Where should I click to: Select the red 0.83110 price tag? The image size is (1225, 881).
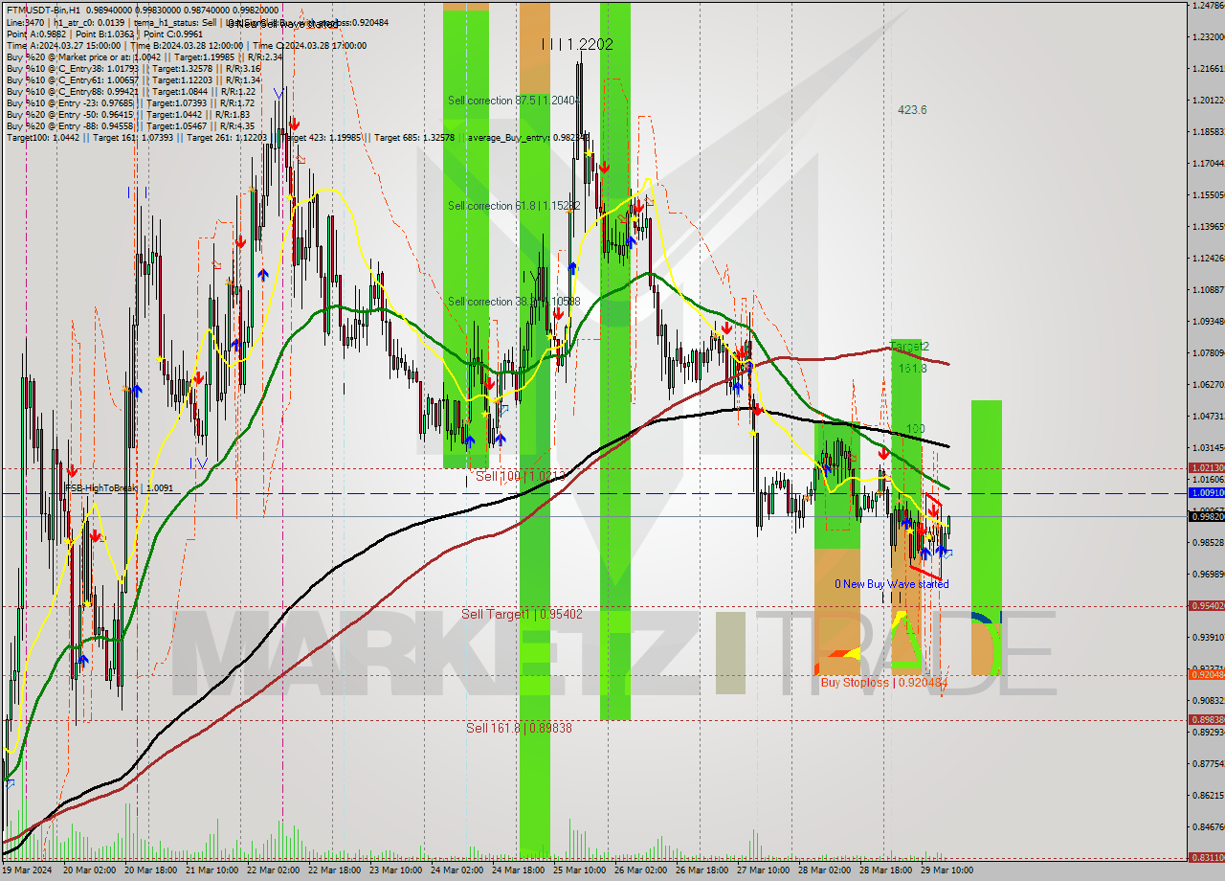coord(1206,858)
